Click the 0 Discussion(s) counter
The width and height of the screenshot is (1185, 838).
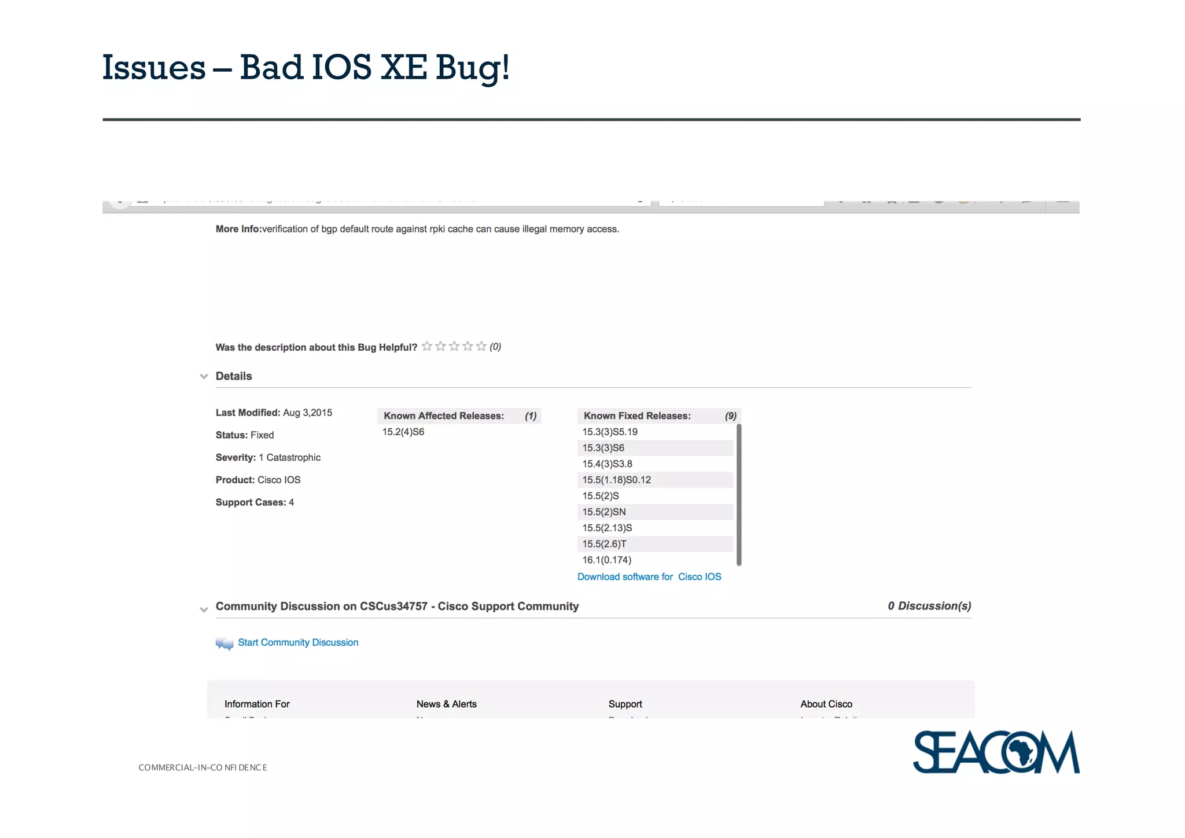[929, 606]
